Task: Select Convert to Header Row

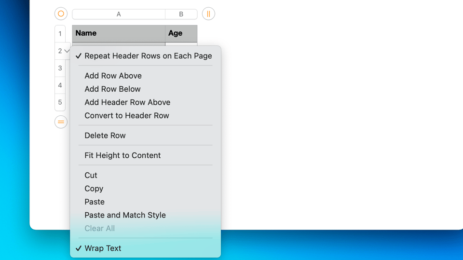Action: (127, 116)
